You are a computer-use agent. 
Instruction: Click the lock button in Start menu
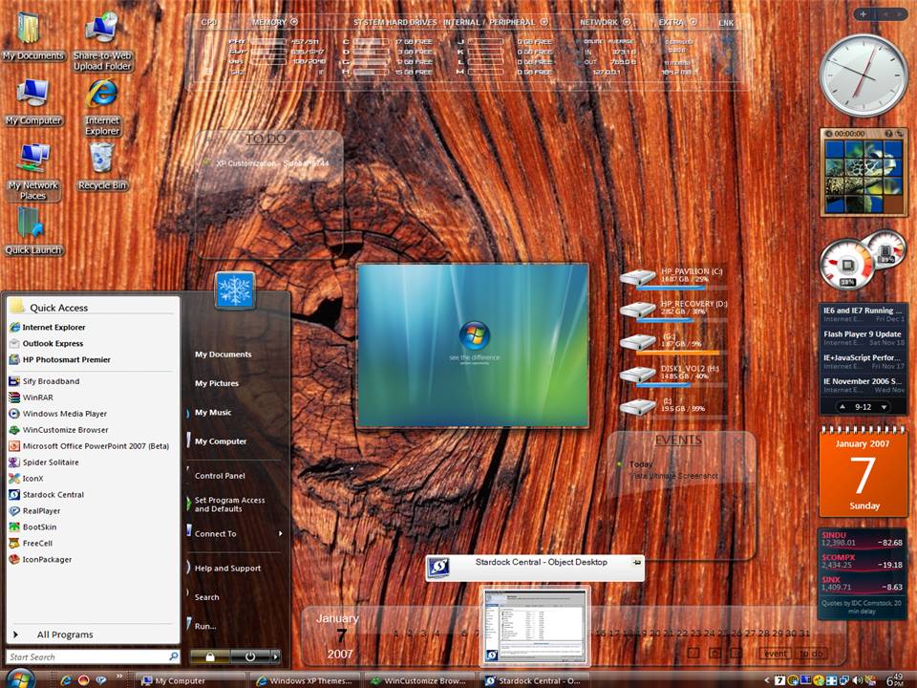(x=210, y=657)
